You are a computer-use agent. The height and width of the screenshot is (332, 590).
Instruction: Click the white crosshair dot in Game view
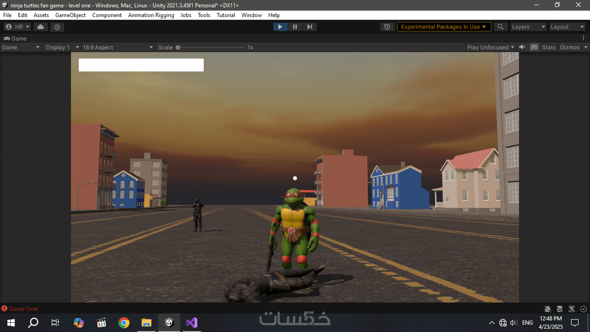[295, 178]
